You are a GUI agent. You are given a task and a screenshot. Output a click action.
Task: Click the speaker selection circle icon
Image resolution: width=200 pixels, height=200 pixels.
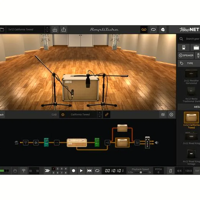pos(171,114)
